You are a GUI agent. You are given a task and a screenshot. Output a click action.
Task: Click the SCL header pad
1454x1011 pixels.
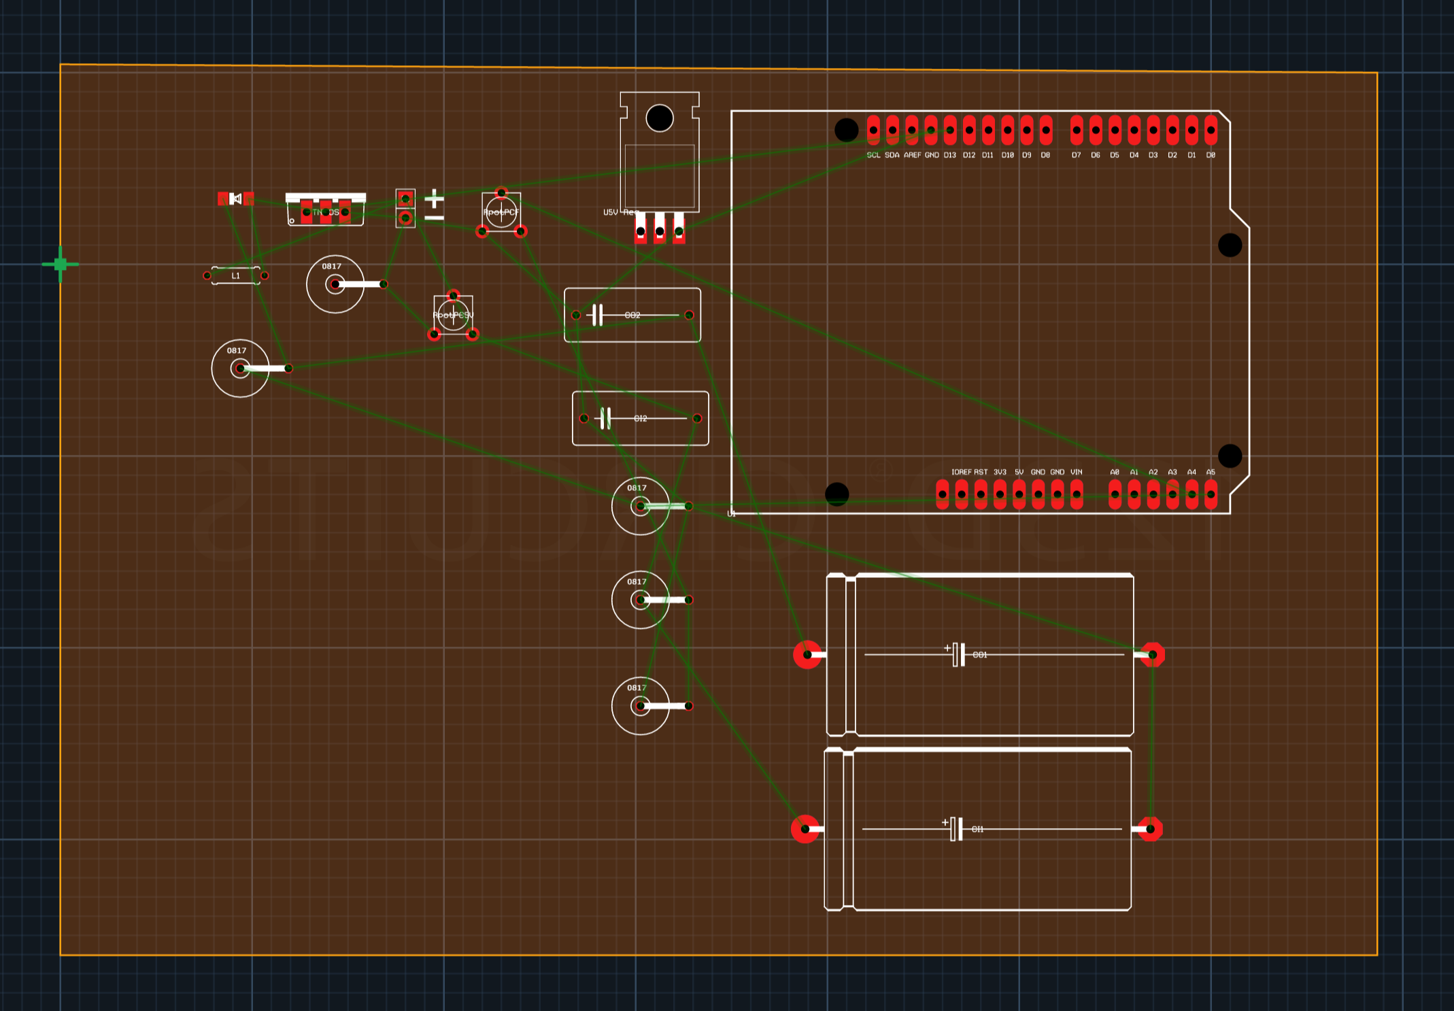coord(873,130)
